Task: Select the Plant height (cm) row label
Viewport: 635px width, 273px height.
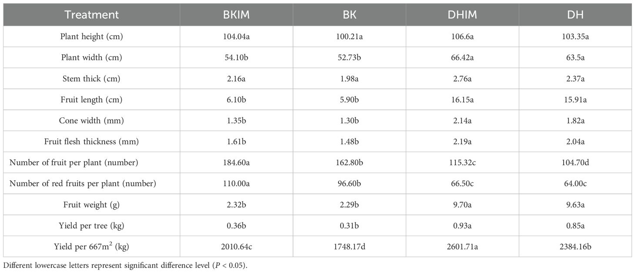Action: point(91,37)
